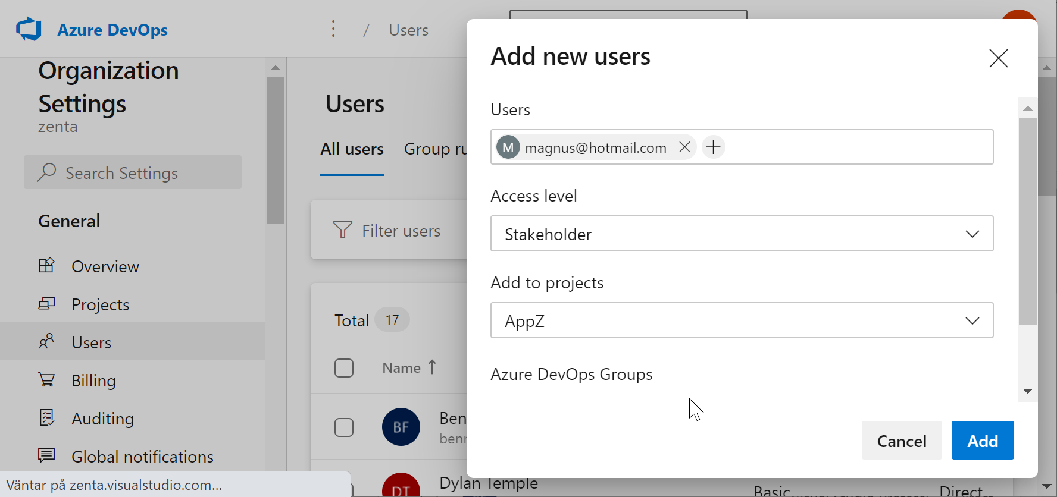Toggle the select-all users checkbox
Viewport: 1057px width, 497px height.
pos(344,368)
